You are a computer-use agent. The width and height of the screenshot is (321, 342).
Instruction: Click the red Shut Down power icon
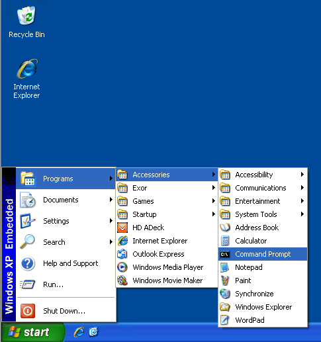click(x=28, y=311)
